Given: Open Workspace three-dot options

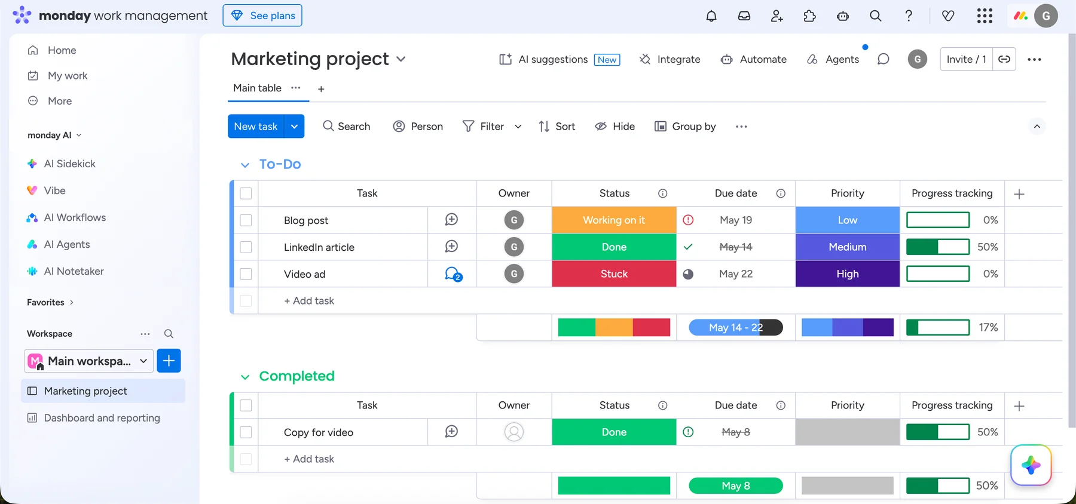Looking at the screenshot, I should [x=145, y=334].
